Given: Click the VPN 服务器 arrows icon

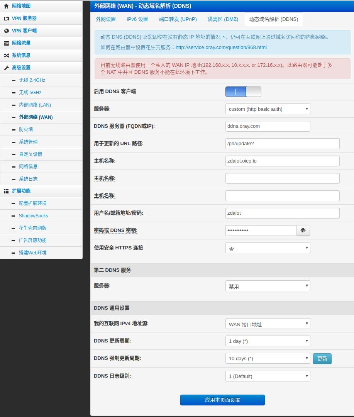Looking at the screenshot, I should [x=6, y=19].
